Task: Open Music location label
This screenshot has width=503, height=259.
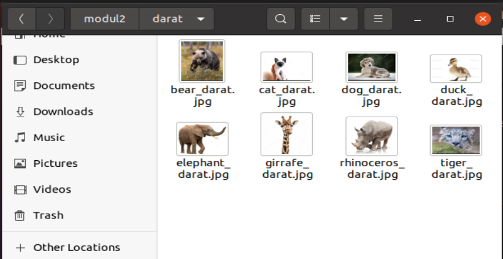Action: click(49, 137)
